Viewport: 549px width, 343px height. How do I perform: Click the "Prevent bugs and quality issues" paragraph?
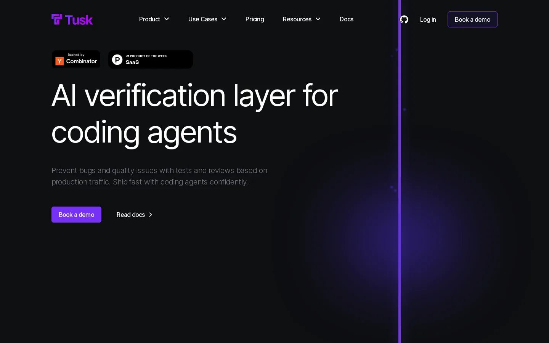click(x=159, y=176)
